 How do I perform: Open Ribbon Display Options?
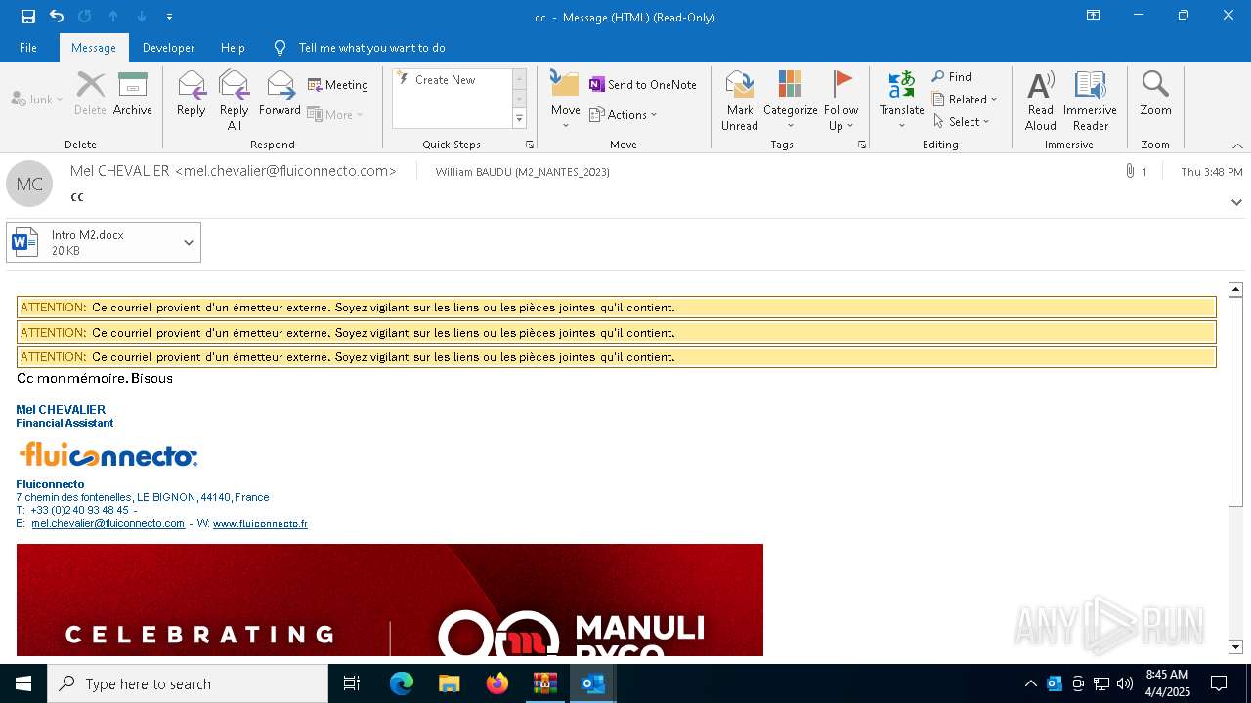tap(1093, 16)
